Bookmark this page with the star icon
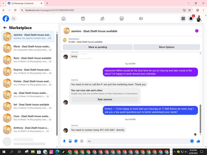Screen dimensions: 207x155 coord(190,10)
